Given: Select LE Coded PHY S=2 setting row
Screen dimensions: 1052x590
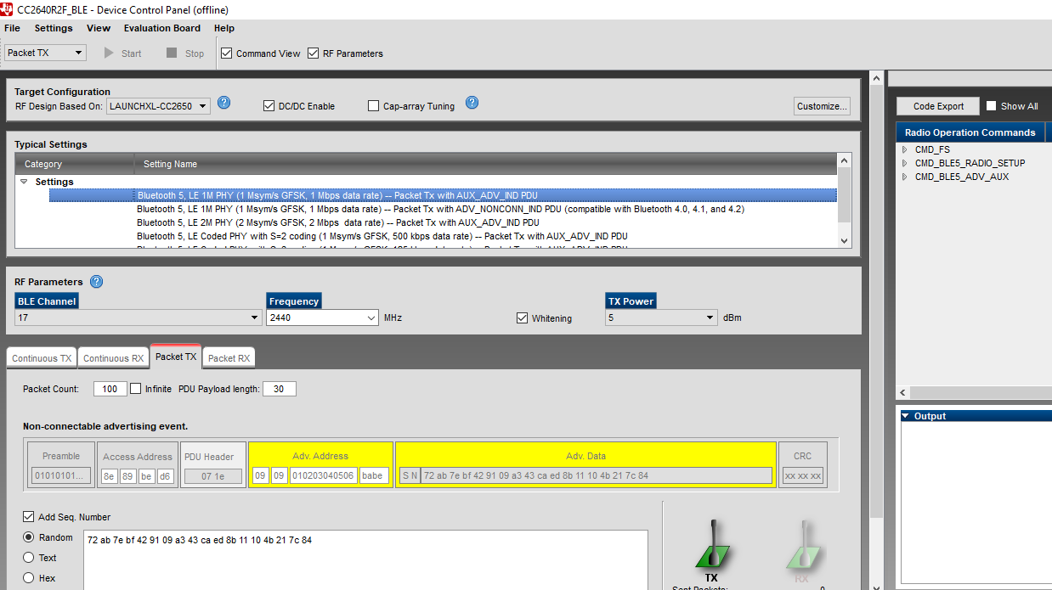Looking at the screenshot, I should (x=444, y=236).
